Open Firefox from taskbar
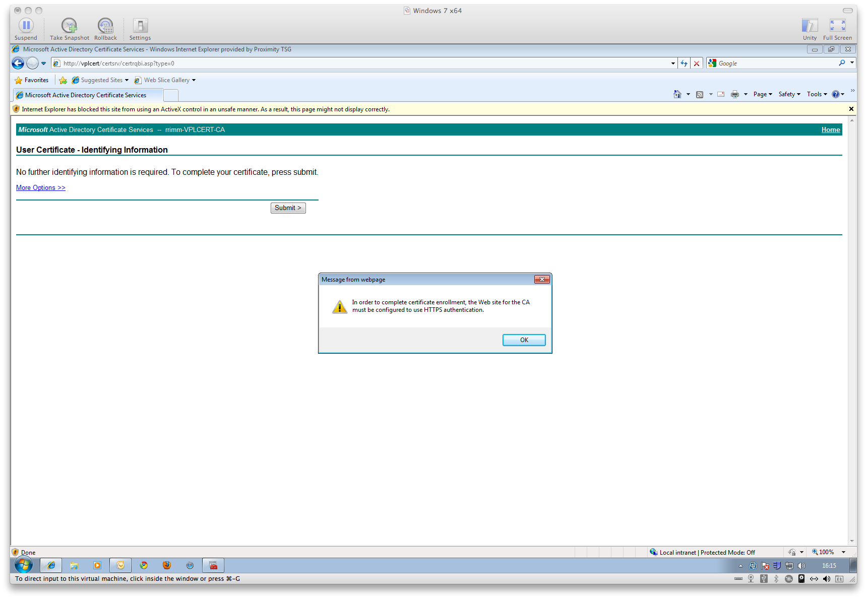The height and width of the screenshot is (599, 867). click(167, 565)
